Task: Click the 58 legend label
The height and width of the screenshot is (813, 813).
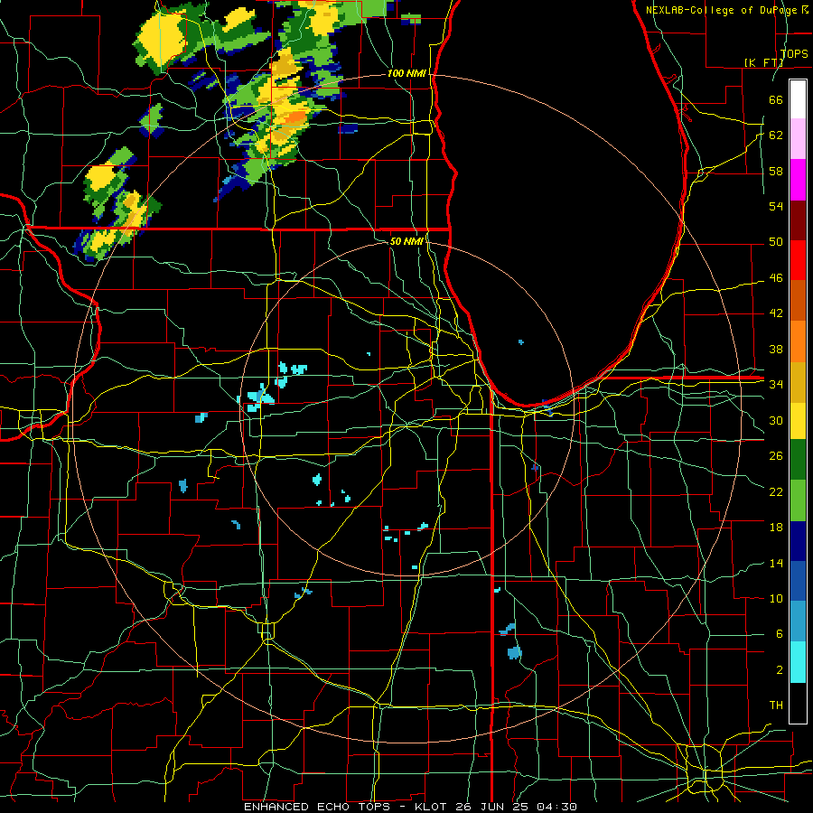Action: 776,171
